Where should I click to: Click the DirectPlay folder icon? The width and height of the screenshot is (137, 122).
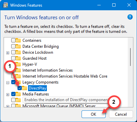(24, 88)
